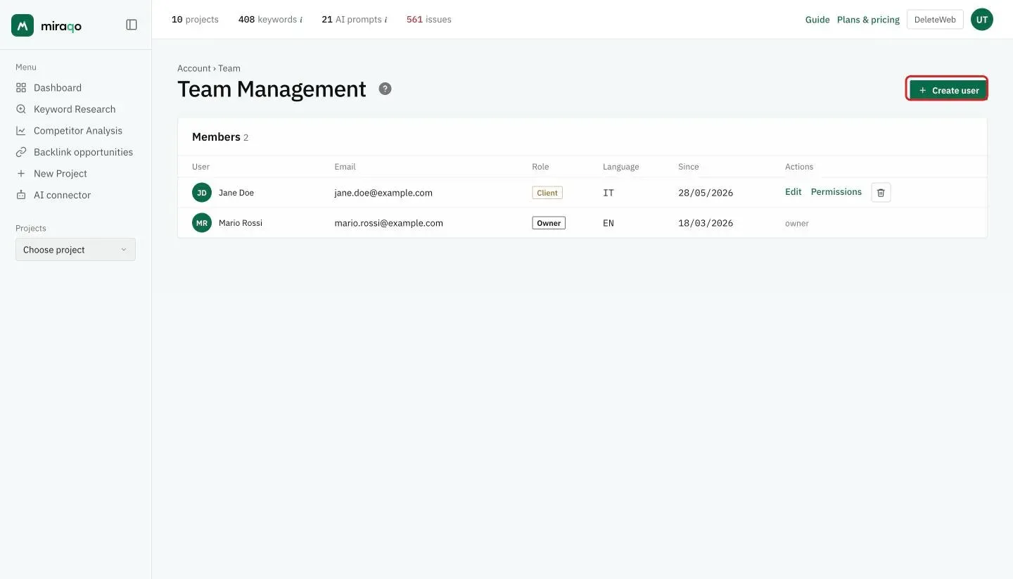1013x579 pixels.
Task: Edit Jane Doe's user entry
Action: 793,192
